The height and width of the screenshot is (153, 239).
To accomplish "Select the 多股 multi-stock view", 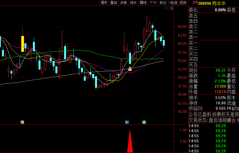I will 123,3.
